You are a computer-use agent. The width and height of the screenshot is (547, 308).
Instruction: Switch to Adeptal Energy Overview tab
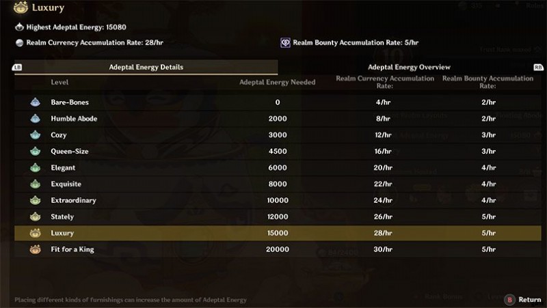[409, 67]
